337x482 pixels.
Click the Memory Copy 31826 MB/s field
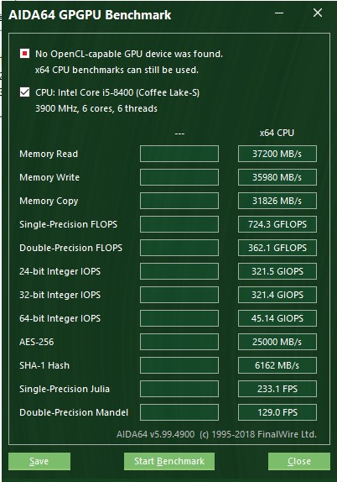click(277, 201)
